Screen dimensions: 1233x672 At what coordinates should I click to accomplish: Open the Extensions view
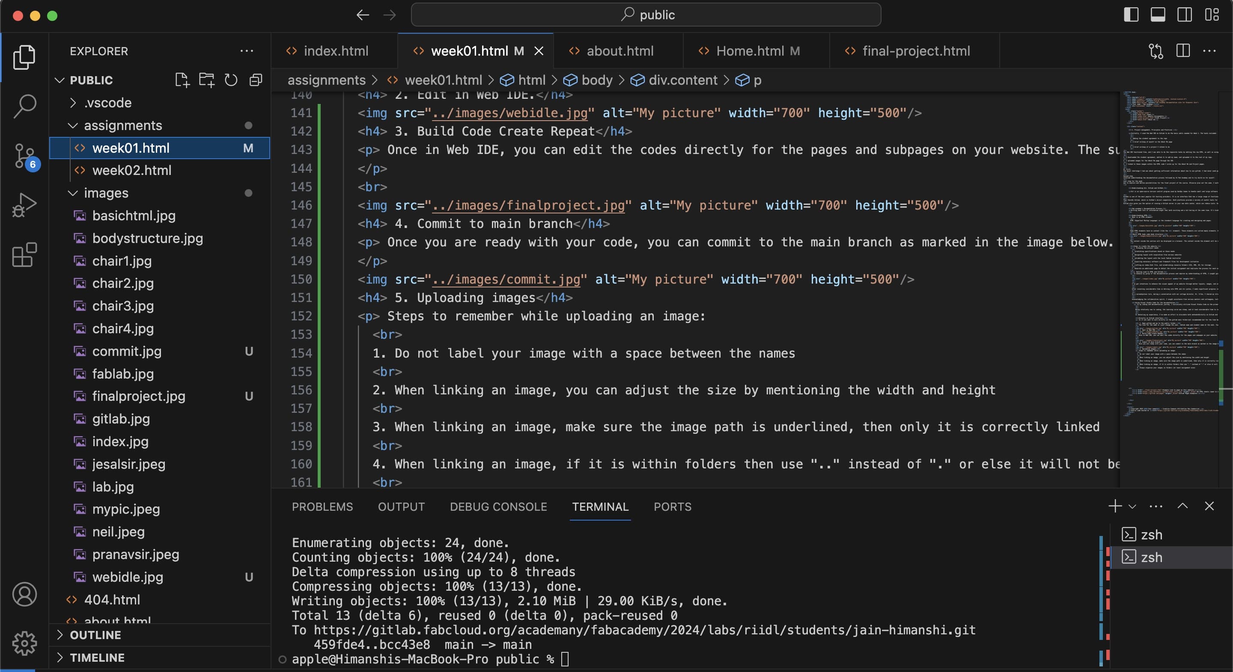point(24,255)
